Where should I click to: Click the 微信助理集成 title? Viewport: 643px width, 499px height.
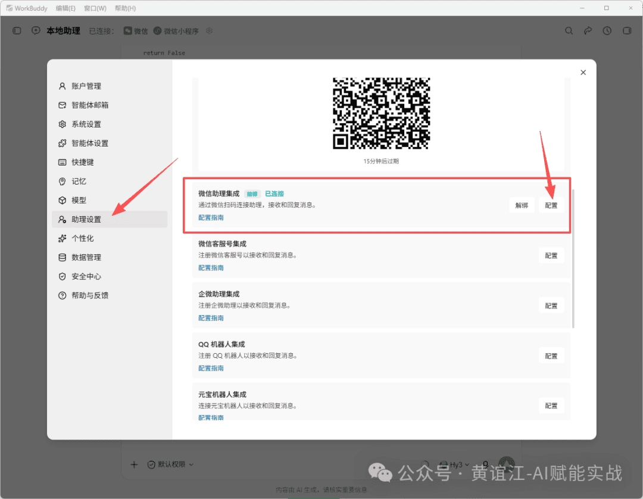219,194
